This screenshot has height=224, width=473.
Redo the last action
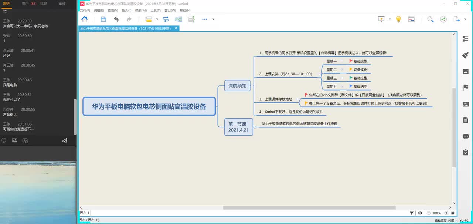[x=129, y=19]
